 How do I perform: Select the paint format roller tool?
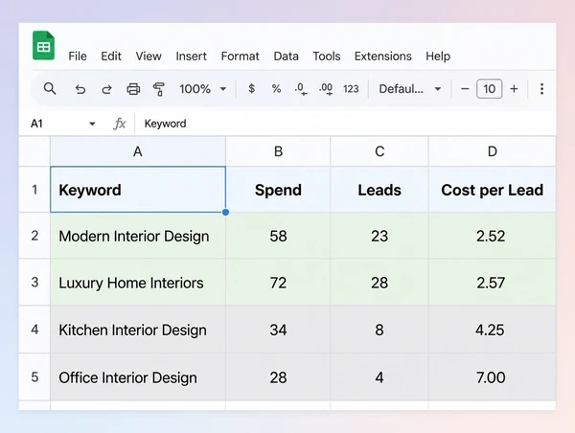coord(159,89)
